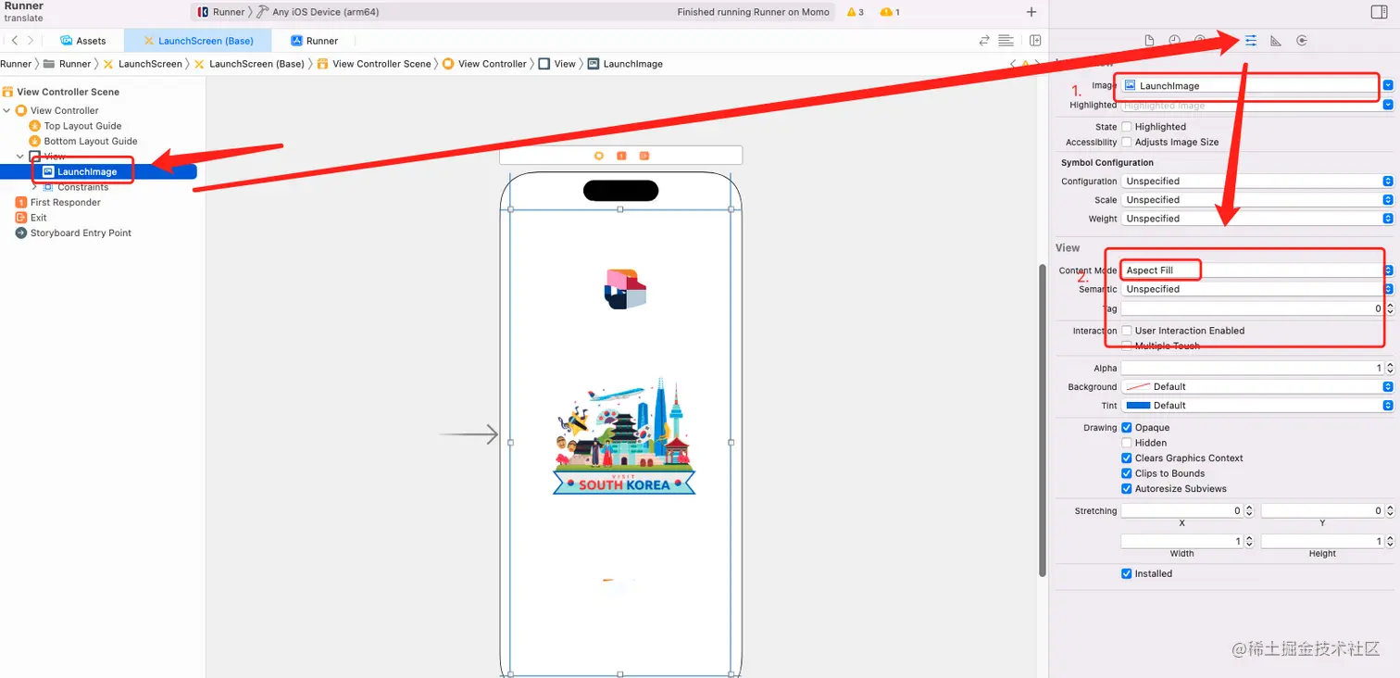
Task: Toggle the Opaque checkbox
Action: click(1127, 428)
